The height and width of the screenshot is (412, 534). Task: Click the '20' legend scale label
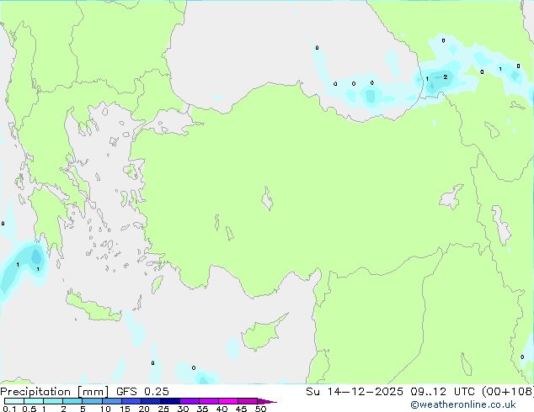pos(144,409)
